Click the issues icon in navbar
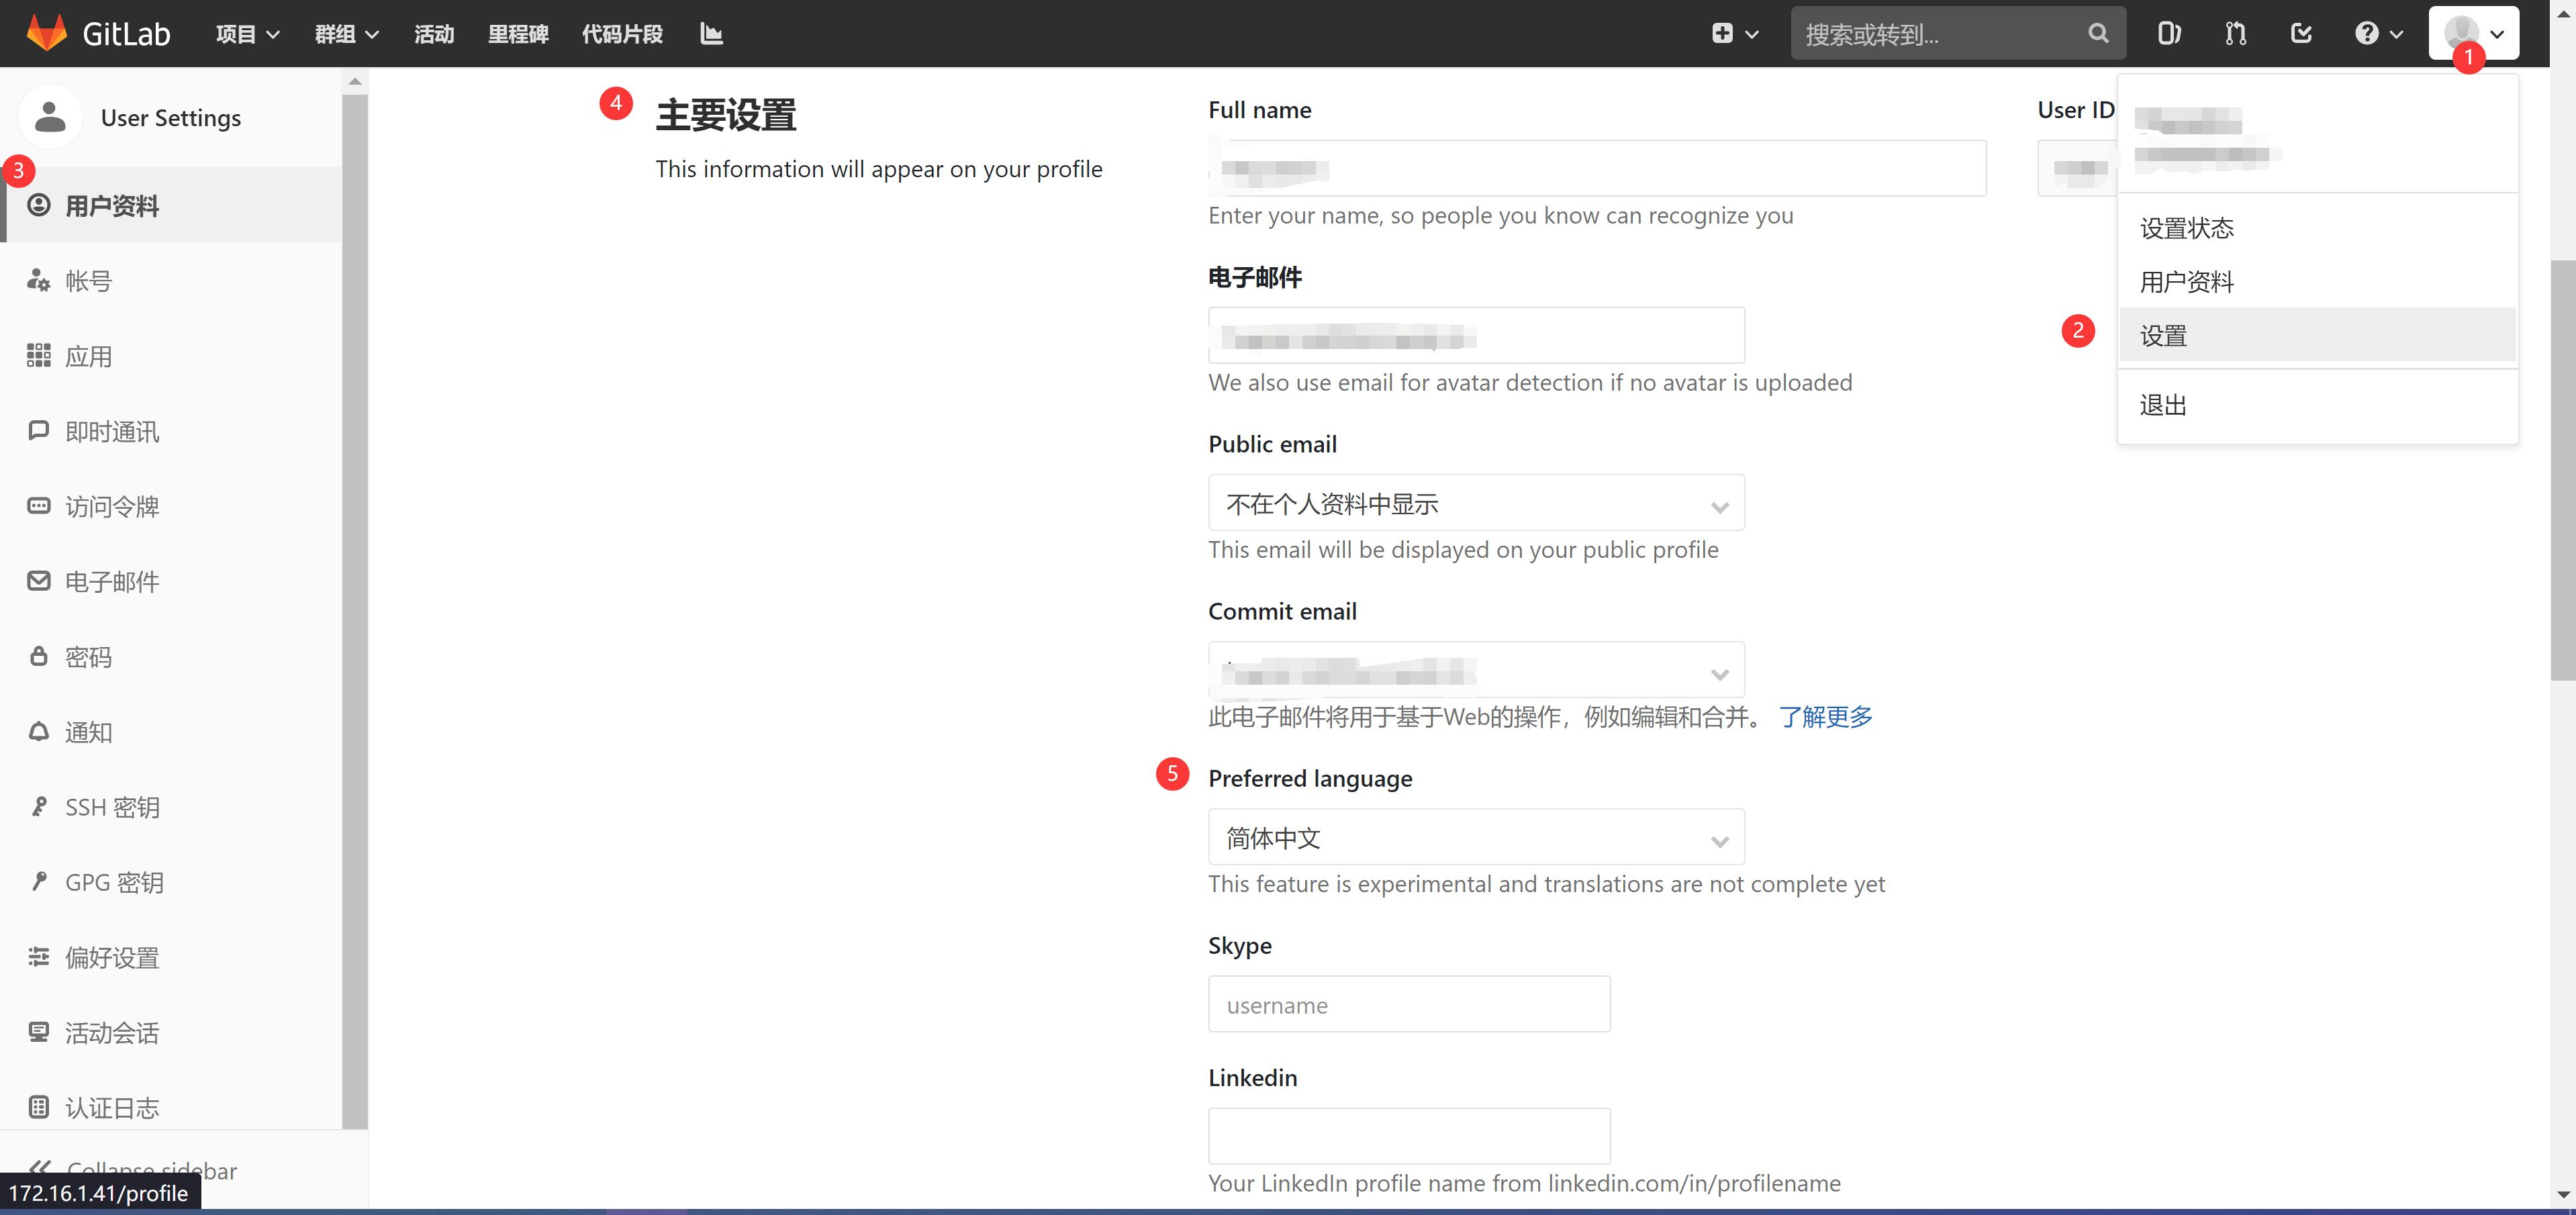Image resolution: width=2576 pixels, height=1215 pixels. (2168, 34)
